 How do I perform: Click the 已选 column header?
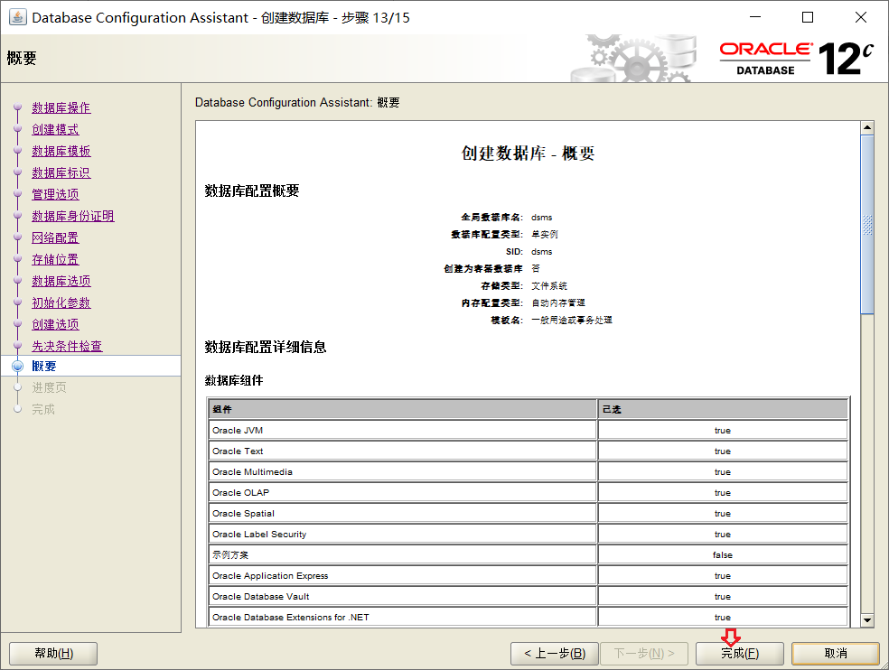click(x=723, y=409)
